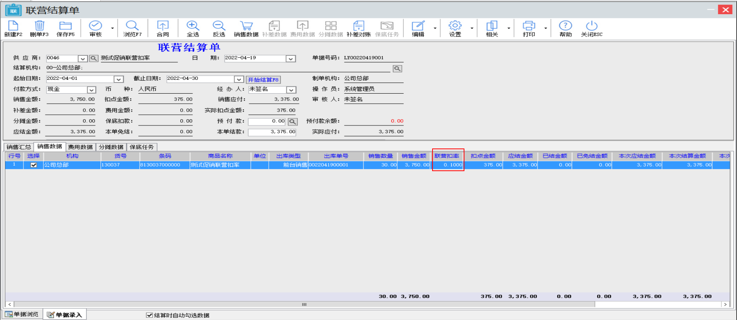Expand the 付款方式 dropdown
This screenshot has height=320, width=737.
[91, 90]
